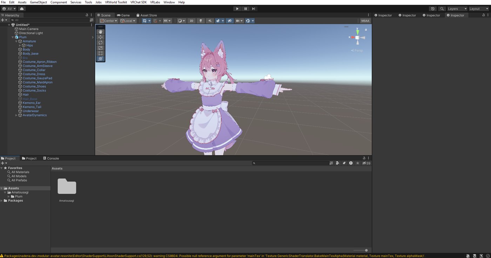Click Untitled scene row options menu
The width and height of the screenshot is (491, 258).
click(92, 25)
